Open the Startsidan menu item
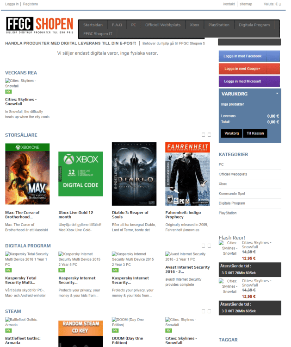 (x=93, y=25)
